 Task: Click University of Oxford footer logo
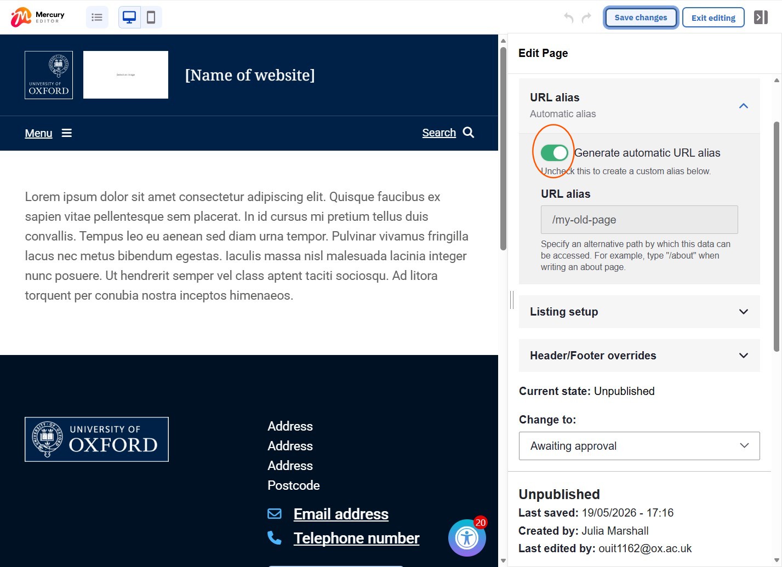pyautogui.click(x=96, y=439)
